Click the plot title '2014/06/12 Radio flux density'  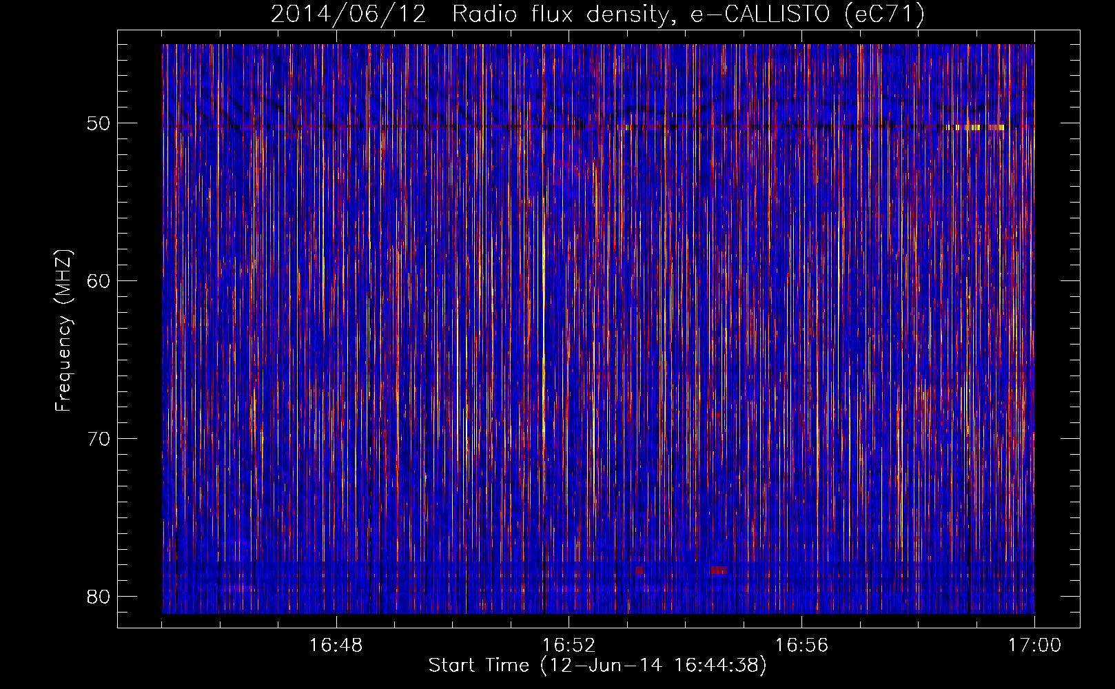(469, 14)
